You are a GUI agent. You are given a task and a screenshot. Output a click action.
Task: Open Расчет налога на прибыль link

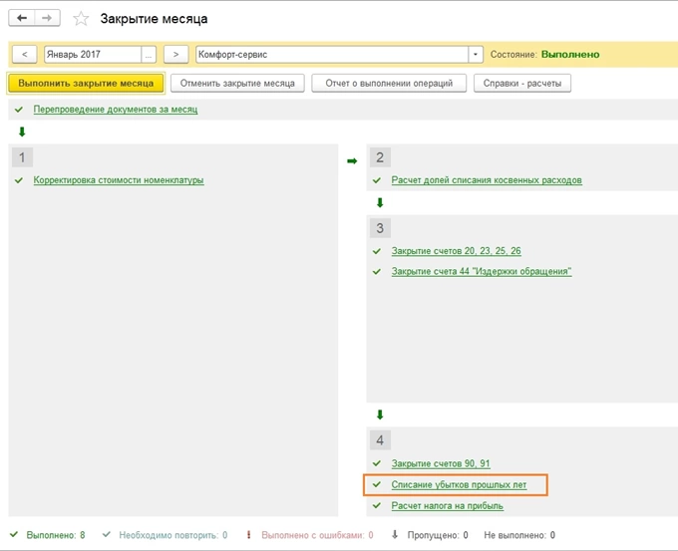447,505
